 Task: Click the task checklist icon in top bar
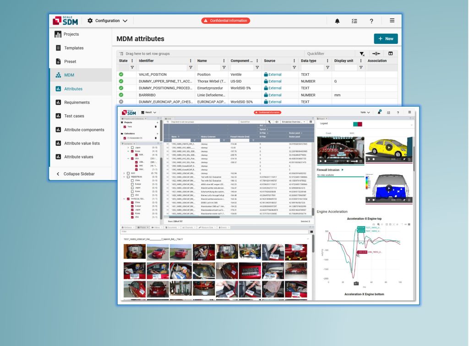[x=354, y=21]
